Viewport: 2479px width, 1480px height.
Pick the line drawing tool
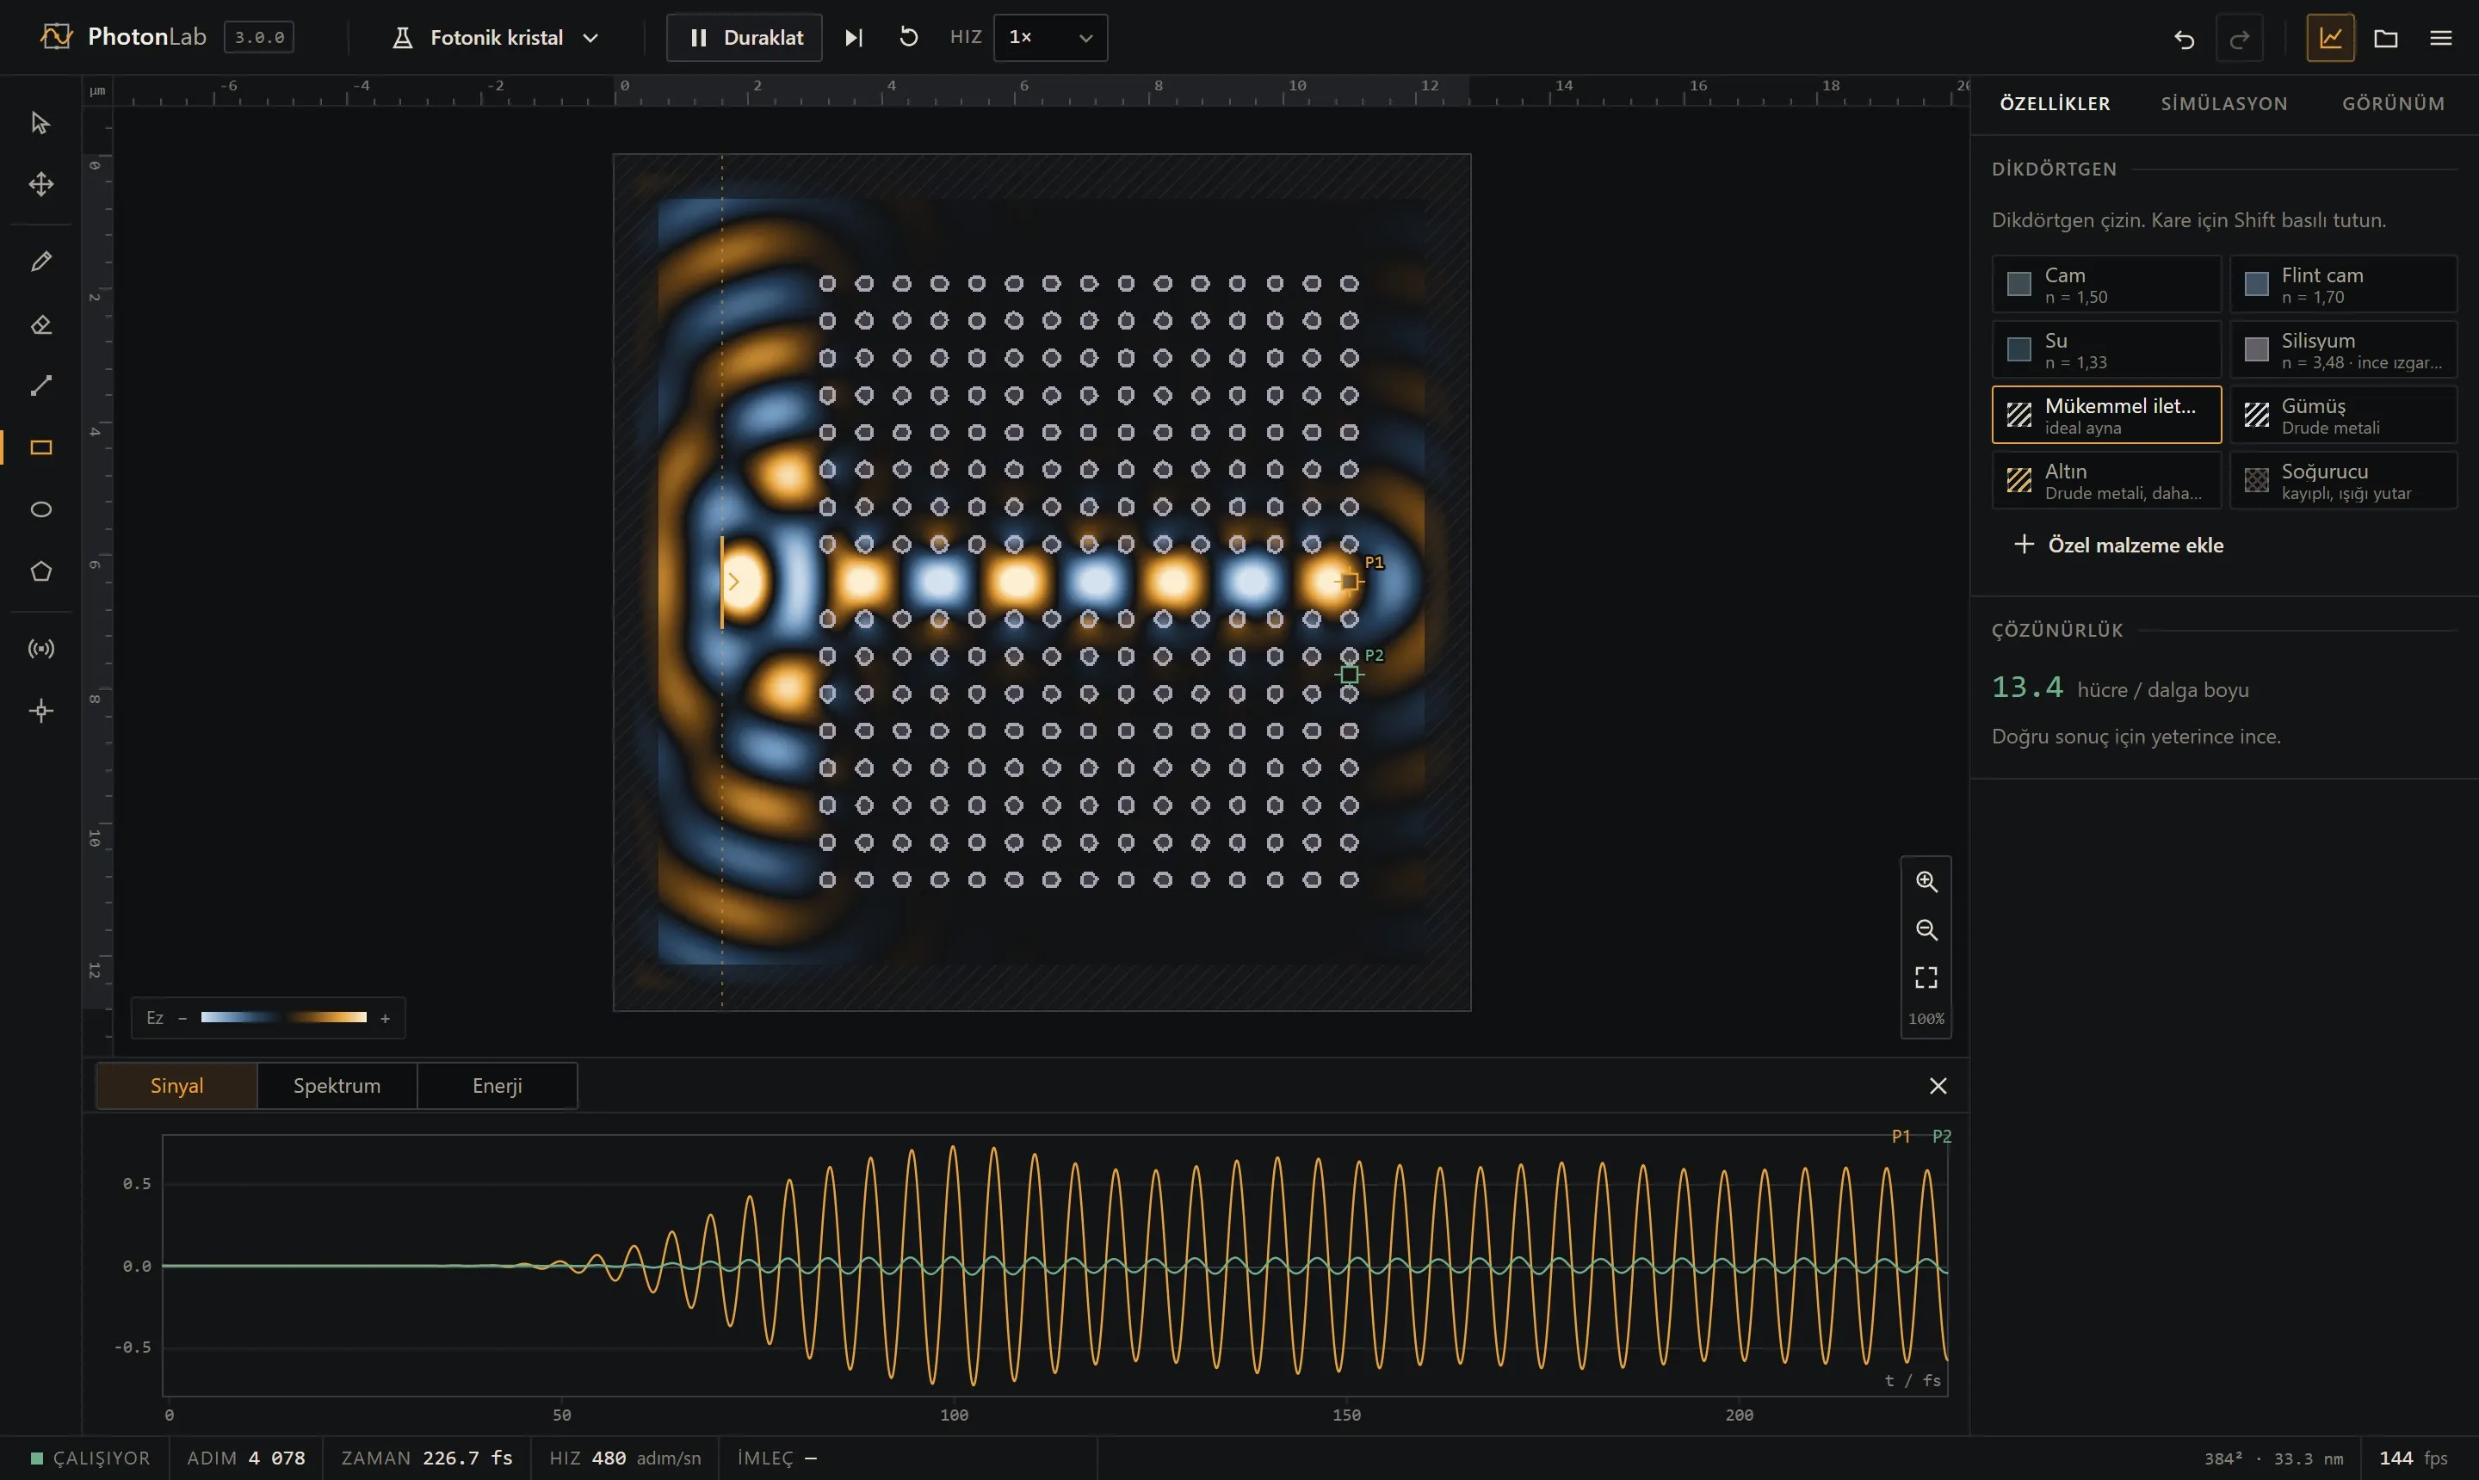point(41,386)
